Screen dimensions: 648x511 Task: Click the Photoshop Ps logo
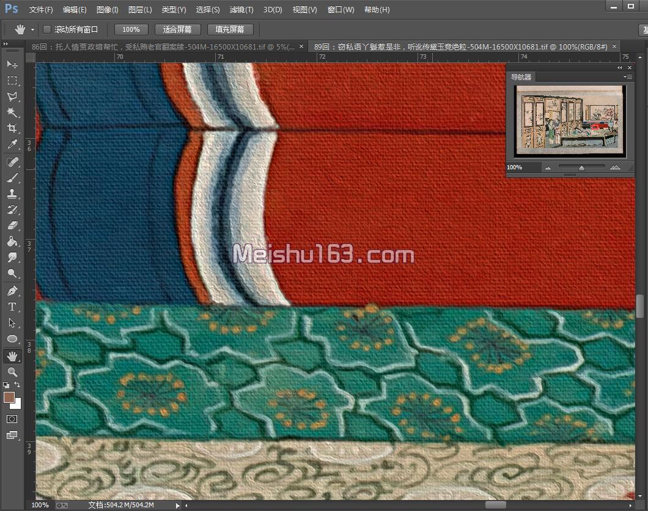11,9
